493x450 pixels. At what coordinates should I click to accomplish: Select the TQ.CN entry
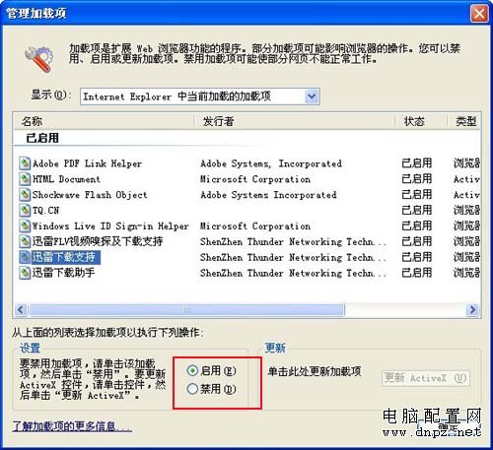[x=45, y=210]
